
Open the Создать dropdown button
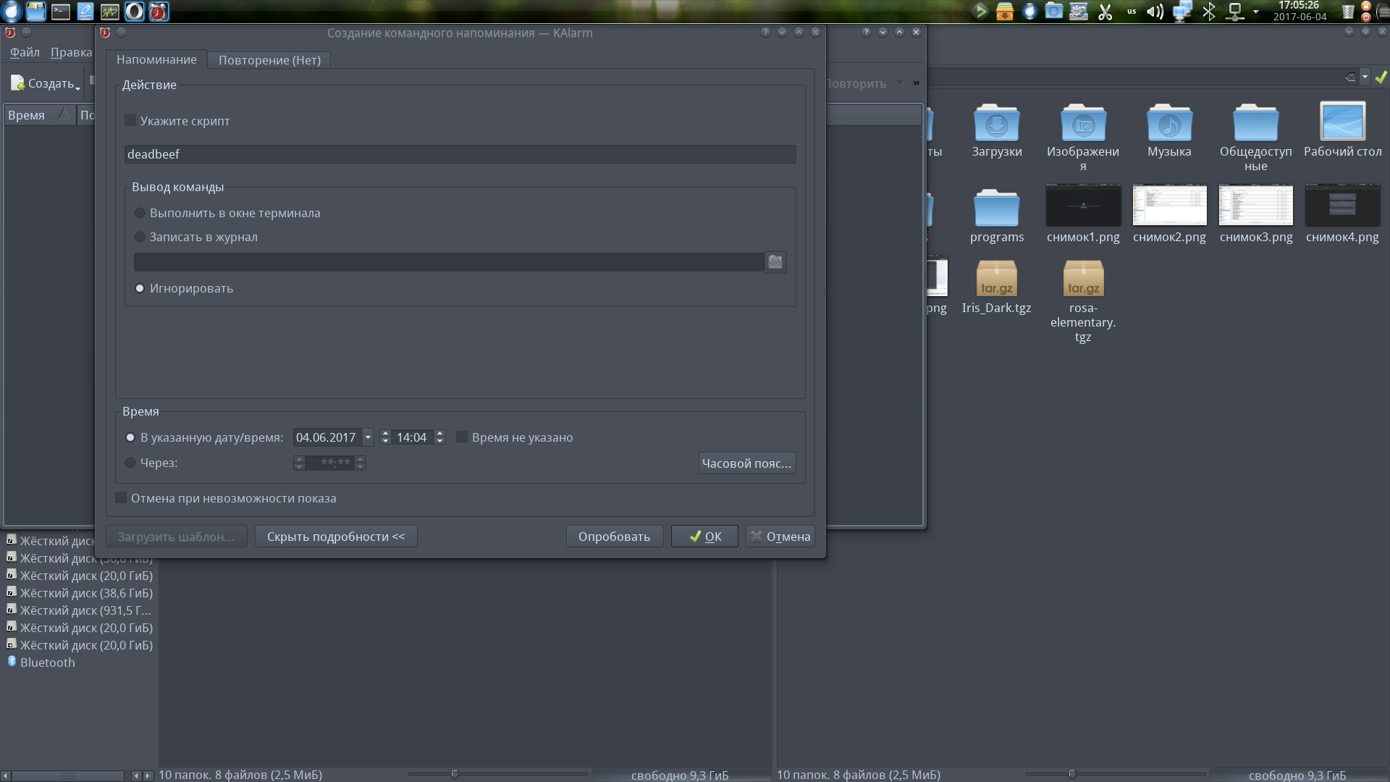pos(46,84)
